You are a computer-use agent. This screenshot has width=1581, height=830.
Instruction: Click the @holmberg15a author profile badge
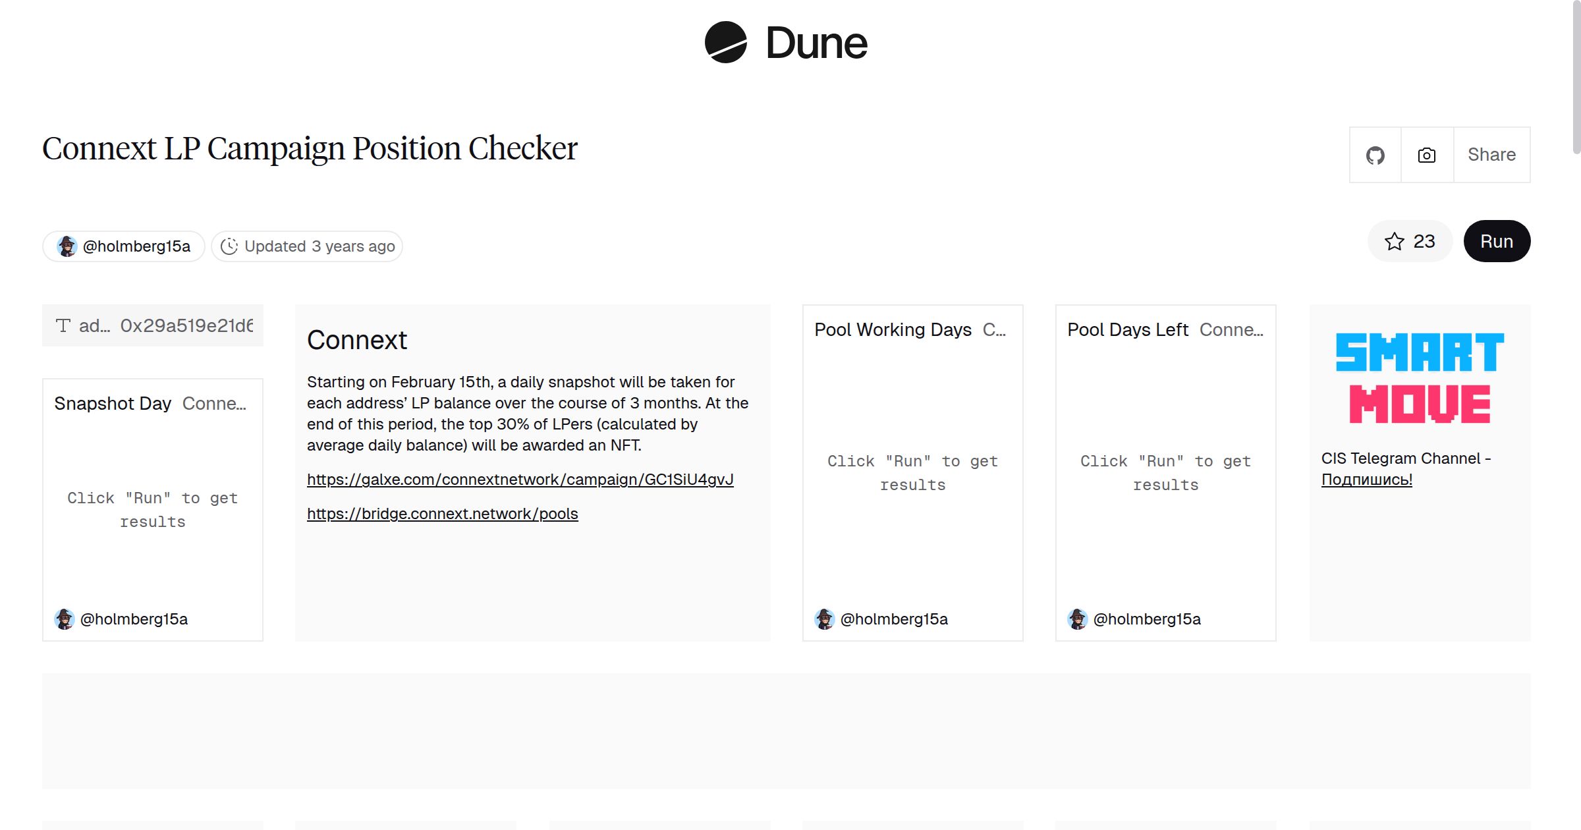123,246
